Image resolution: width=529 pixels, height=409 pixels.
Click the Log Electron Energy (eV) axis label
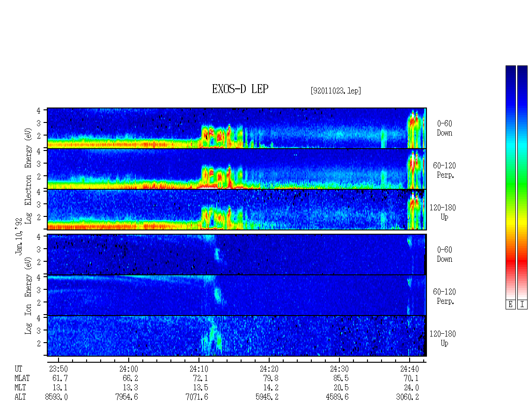[x=28, y=176]
